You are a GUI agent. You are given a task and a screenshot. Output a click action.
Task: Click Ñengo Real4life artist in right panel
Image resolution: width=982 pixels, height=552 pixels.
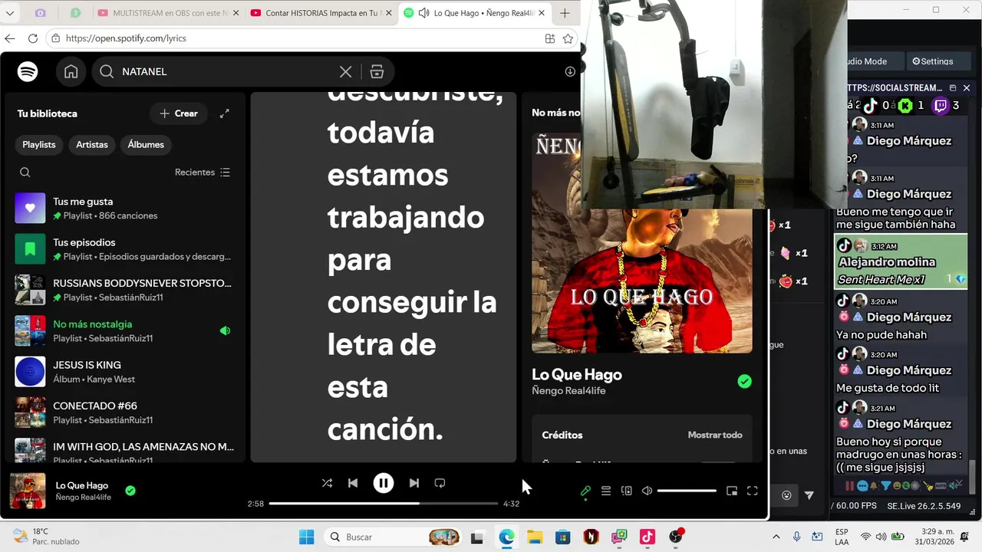(568, 391)
